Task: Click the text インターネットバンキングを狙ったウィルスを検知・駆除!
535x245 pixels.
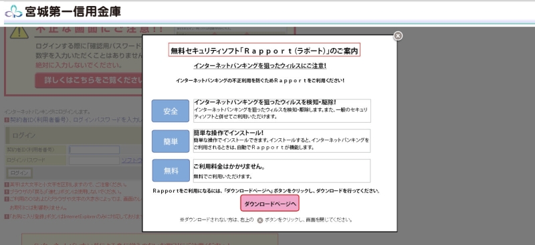Action: click(x=265, y=102)
